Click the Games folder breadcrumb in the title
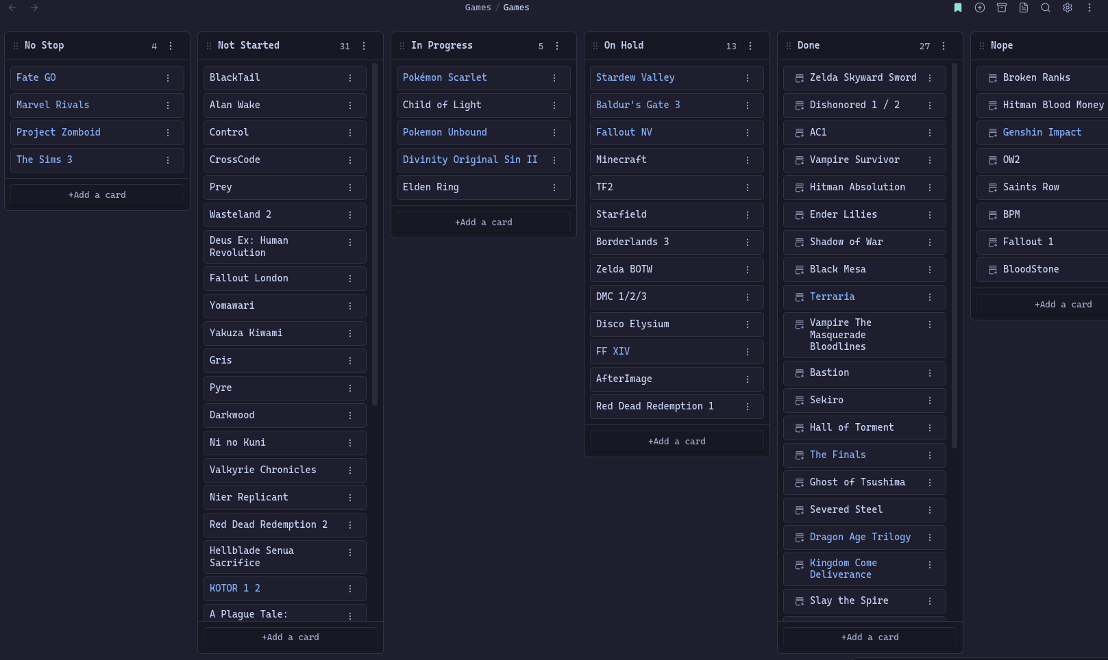The image size is (1108, 660). (x=478, y=8)
